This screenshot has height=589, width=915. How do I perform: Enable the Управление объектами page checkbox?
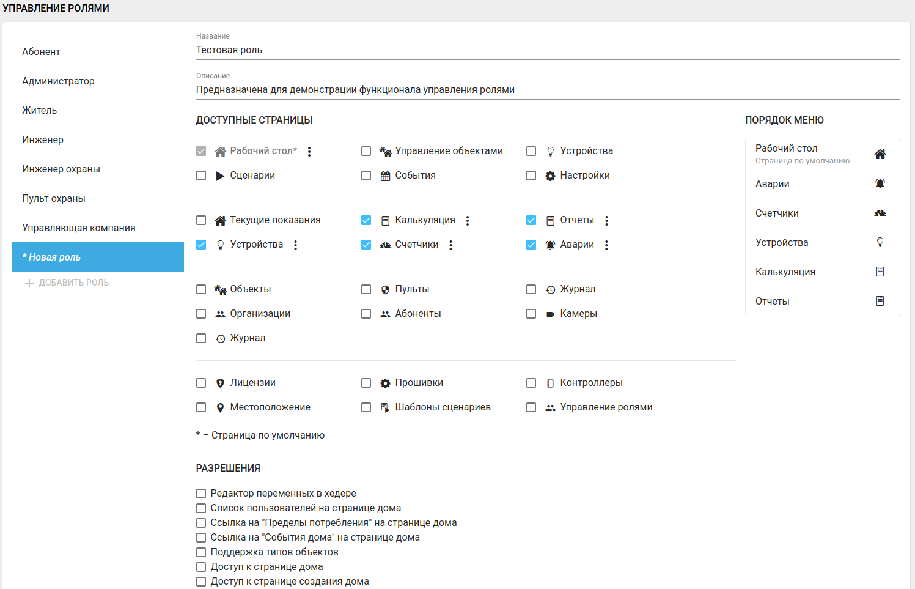(x=366, y=151)
